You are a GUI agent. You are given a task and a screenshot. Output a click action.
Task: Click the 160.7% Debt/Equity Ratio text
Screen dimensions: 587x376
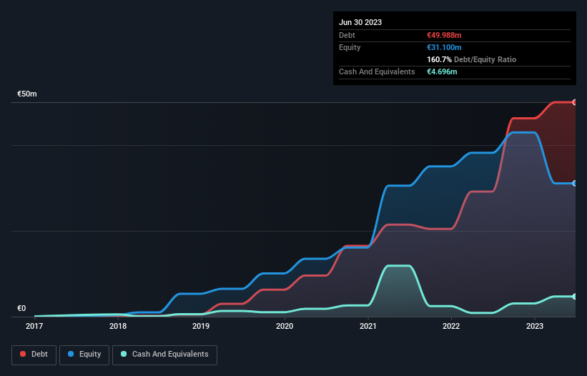[471, 59]
